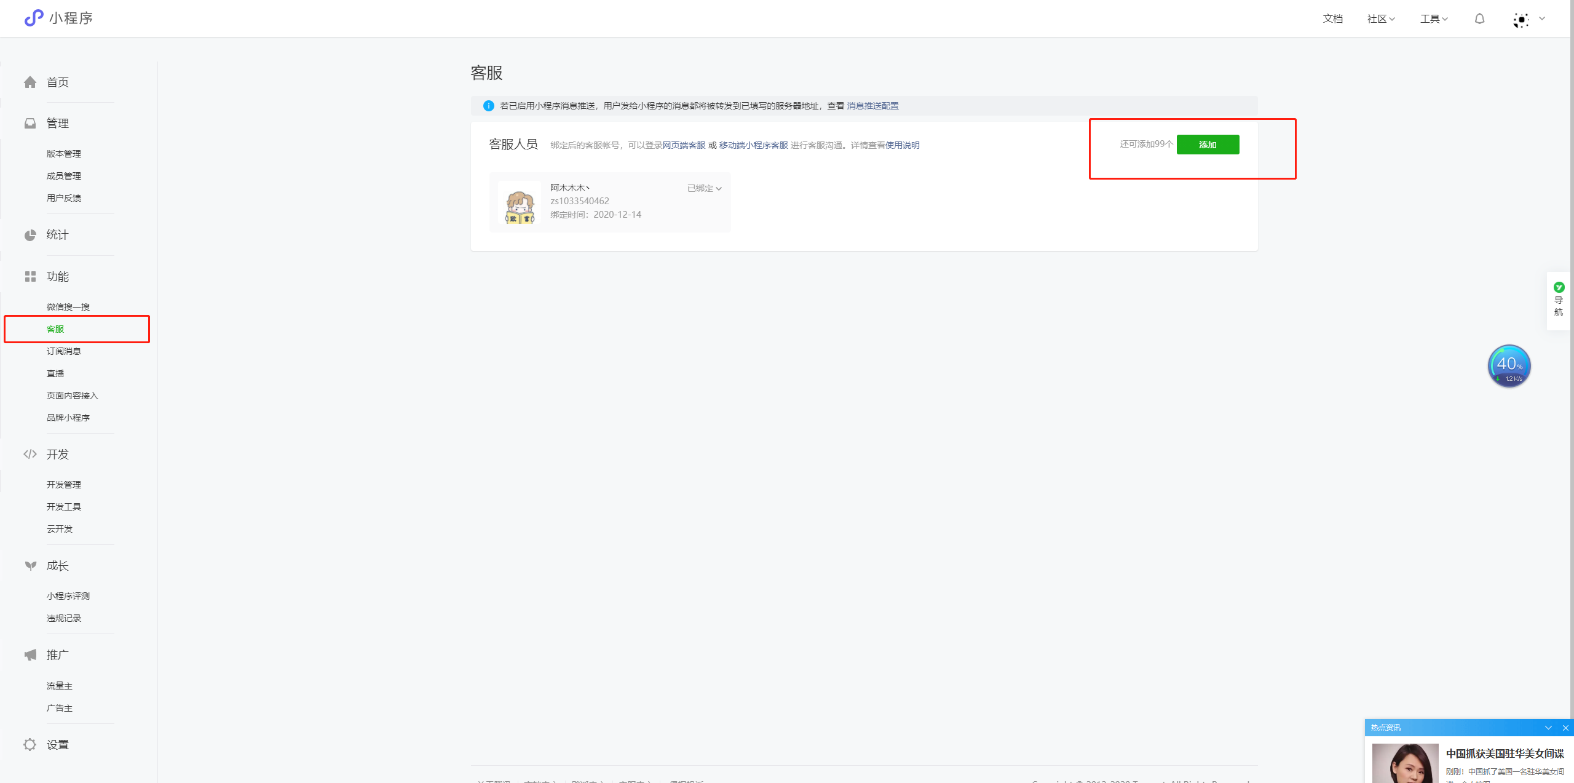Click the grid icon beside 功能

[x=30, y=277]
